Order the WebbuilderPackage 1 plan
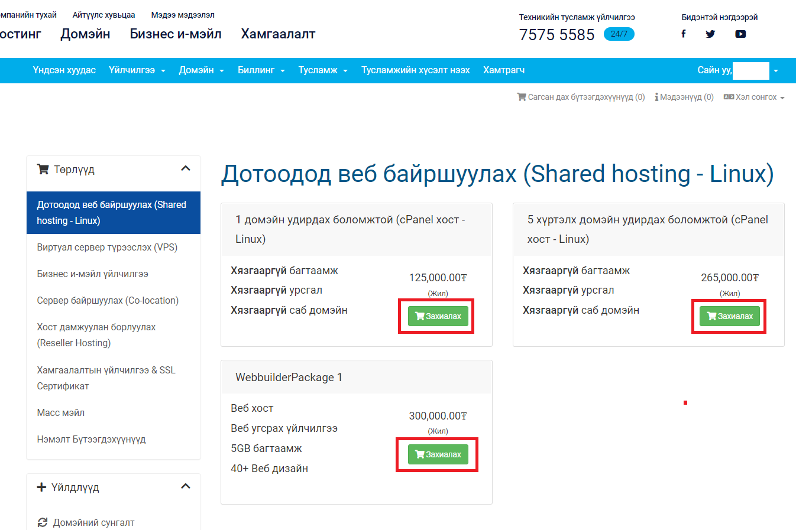 [x=438, y=454]
